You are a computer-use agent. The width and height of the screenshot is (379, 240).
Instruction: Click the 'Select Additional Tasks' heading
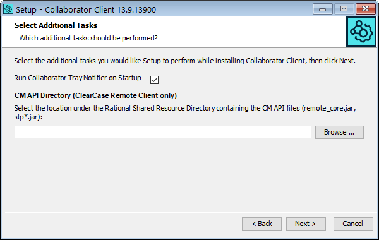(x=56, y=25)
